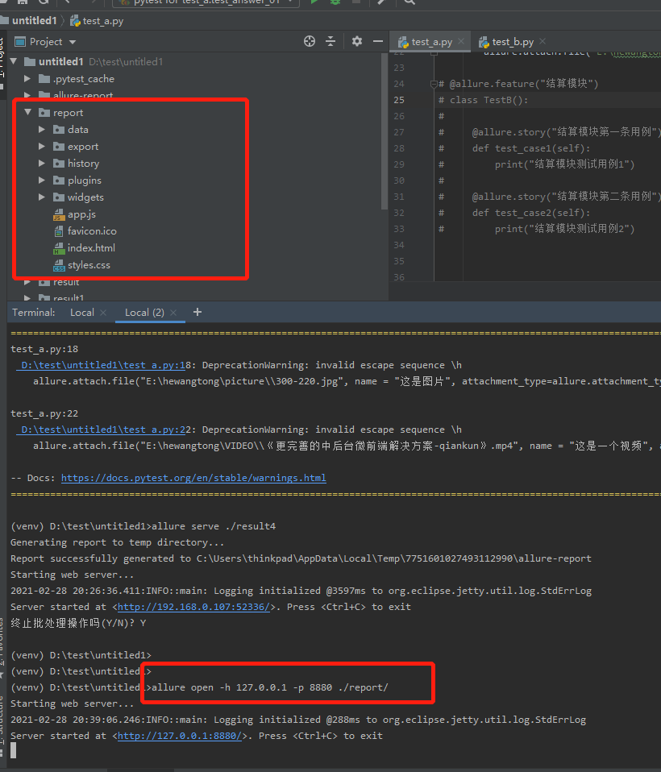Viewport: 661px width, 772px height.
Task: Click the 'test_a.py:18' terminal heading
Action: (44, 349)
